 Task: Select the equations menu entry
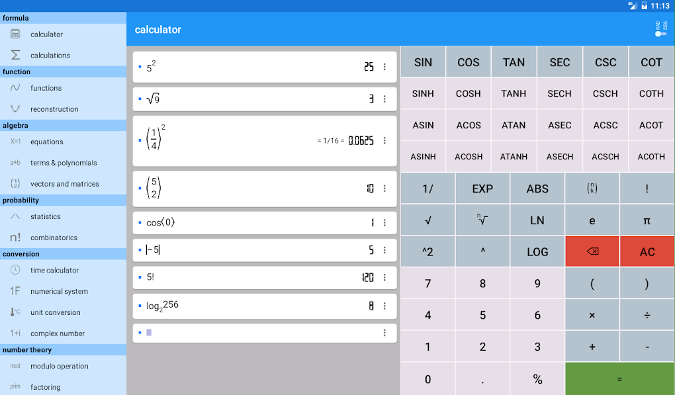(x=46, y=142)
